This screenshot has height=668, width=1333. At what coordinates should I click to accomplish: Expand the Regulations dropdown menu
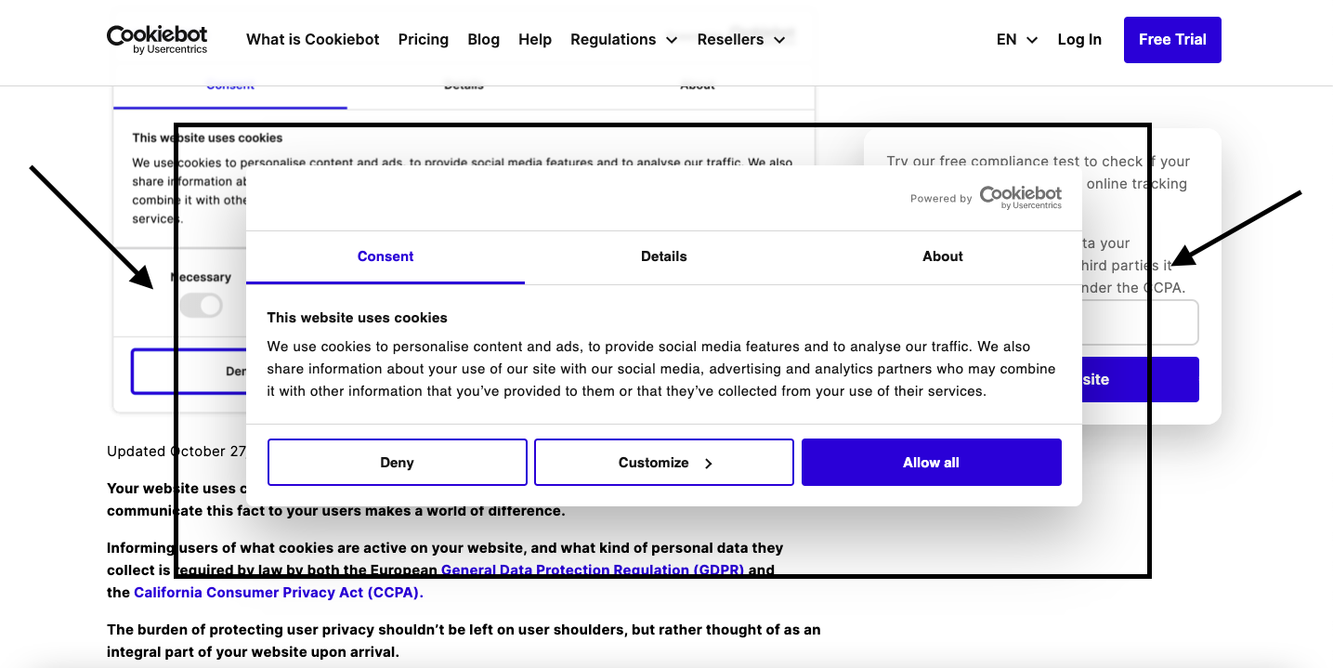[x=624, y=39]
